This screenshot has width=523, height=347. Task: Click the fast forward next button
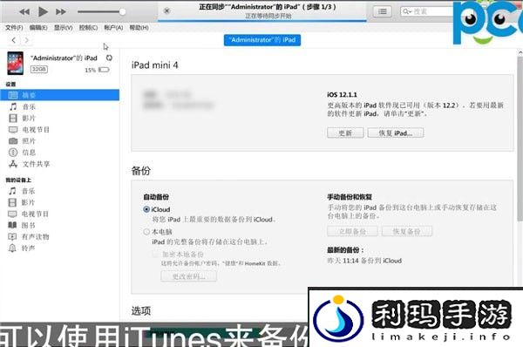pyautogui.click(x=61, y=12)
